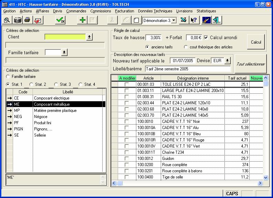Click the yellow Client input field
The height and width of the screenshot is (198, 273).
coord(65,37)
